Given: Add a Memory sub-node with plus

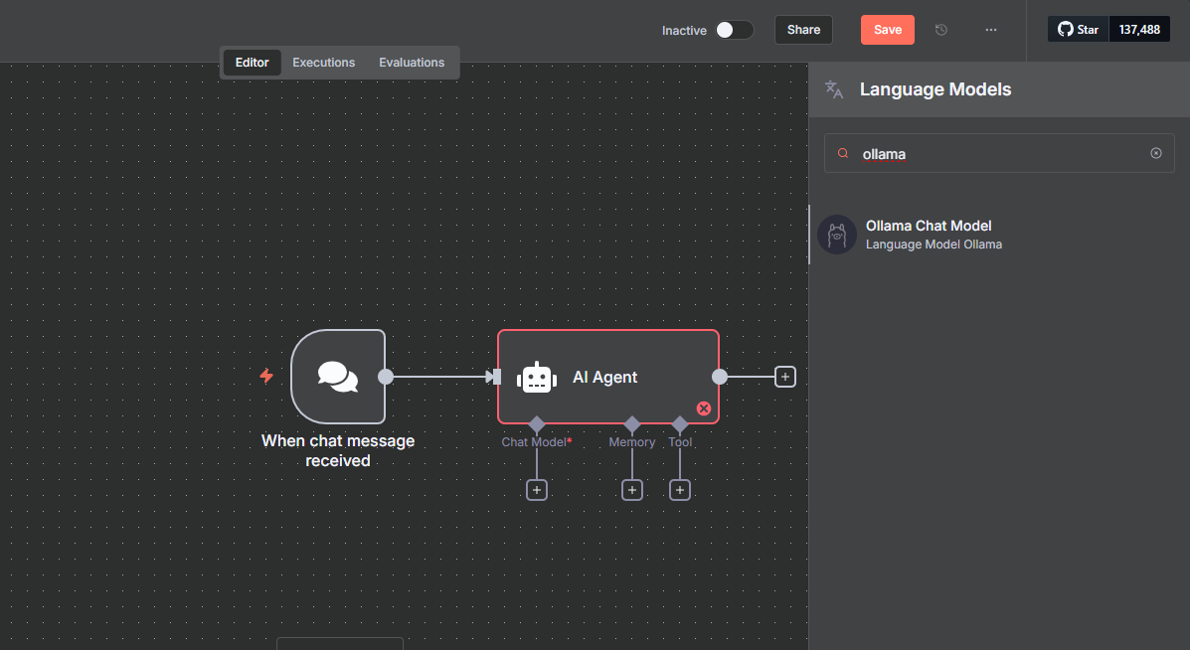Looking at the screenshot, I should [632, 490].
